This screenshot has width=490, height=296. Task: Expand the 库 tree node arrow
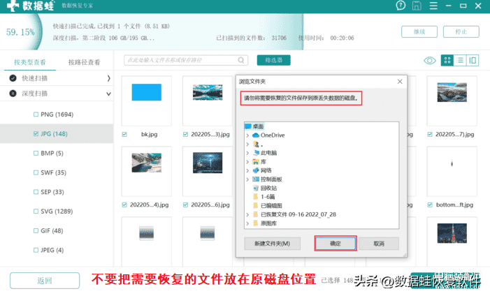click(x=247, y=162)
